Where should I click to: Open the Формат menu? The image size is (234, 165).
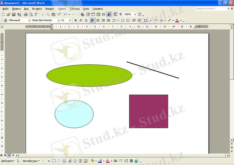(x=49, y=9)
